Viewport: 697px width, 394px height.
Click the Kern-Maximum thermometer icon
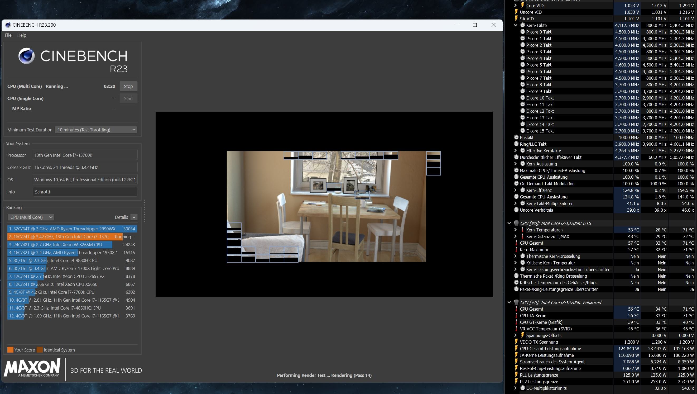(x=516, y=249)
